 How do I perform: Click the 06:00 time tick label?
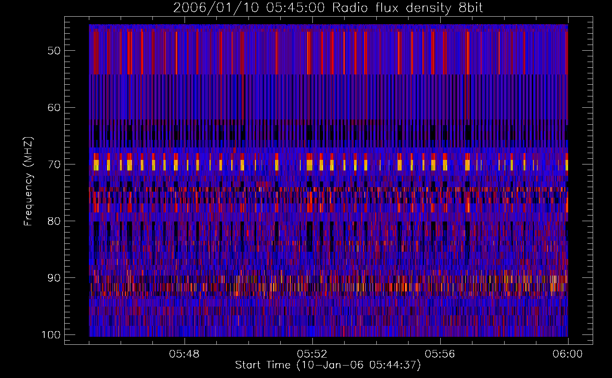(x=568, y=354)
